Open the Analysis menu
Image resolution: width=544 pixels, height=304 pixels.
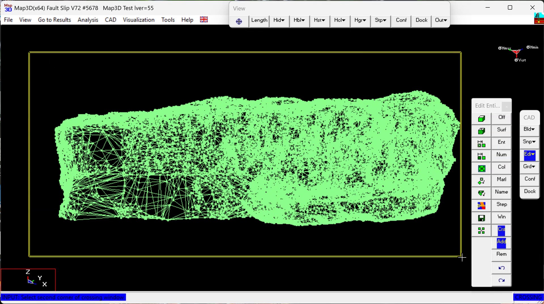click(88, 20)
